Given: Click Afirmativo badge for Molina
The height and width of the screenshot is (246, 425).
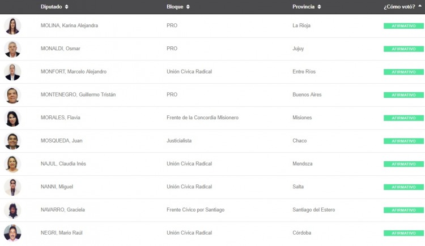Looking at the screenshot, I should point(403,26).
